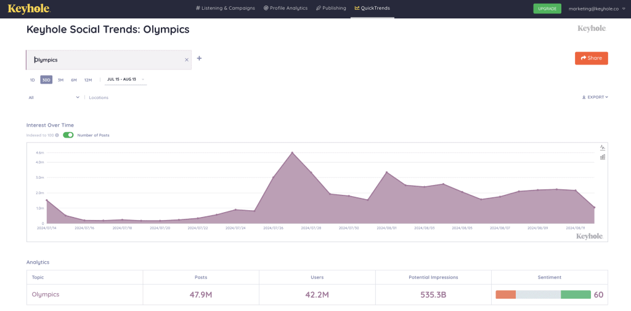Open the EXPORT dropdown
Screen dimensions: 631x311
tap(595, 97)
